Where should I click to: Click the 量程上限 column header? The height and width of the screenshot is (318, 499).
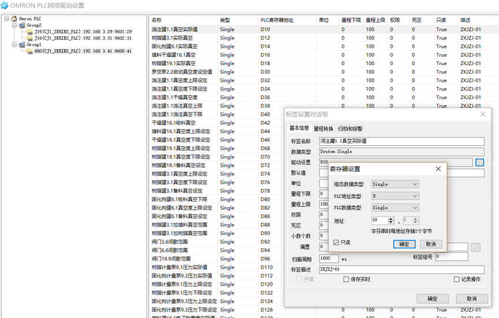point(376,20)
